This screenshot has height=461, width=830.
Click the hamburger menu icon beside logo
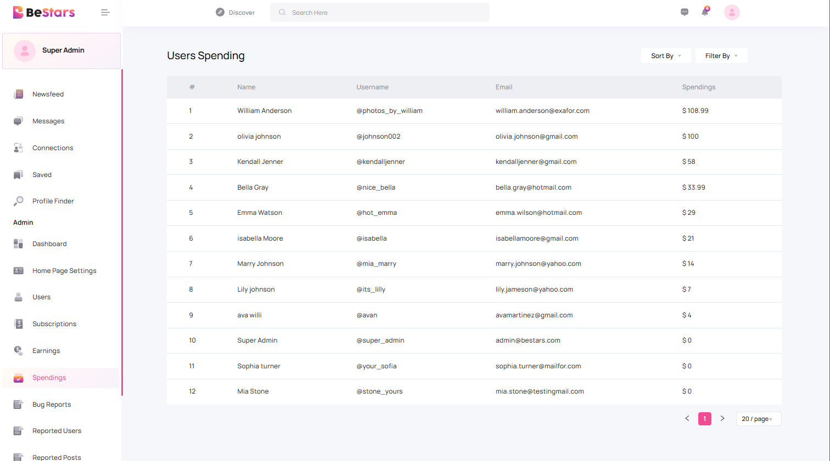pyautogui.click(x=105, y=13)
